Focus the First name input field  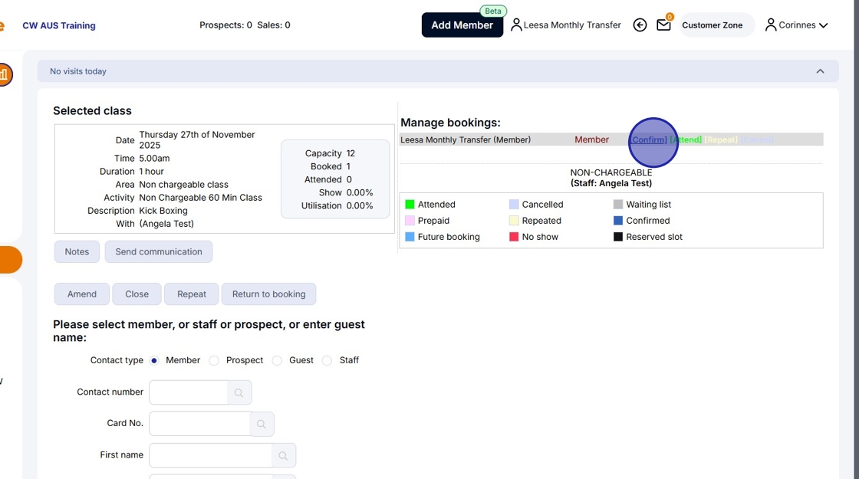(211, 455)
